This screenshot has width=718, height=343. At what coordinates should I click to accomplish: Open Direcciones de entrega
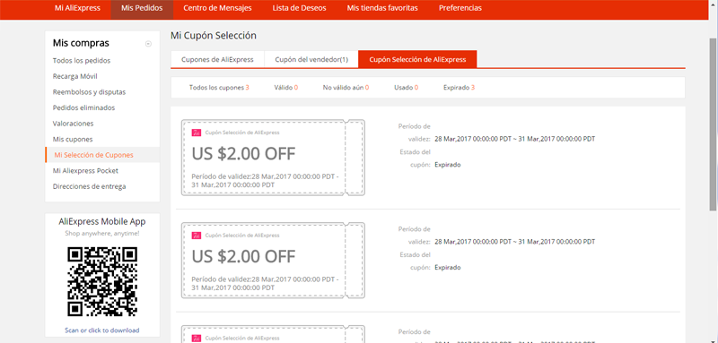click(x=89, y=186)
